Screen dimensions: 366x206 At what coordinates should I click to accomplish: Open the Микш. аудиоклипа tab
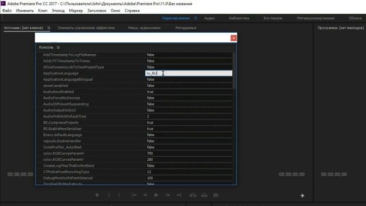(145, 28)
